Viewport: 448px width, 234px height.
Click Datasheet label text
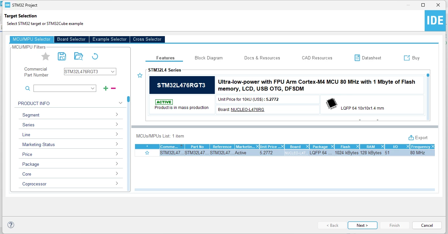[x=371, y=58]
